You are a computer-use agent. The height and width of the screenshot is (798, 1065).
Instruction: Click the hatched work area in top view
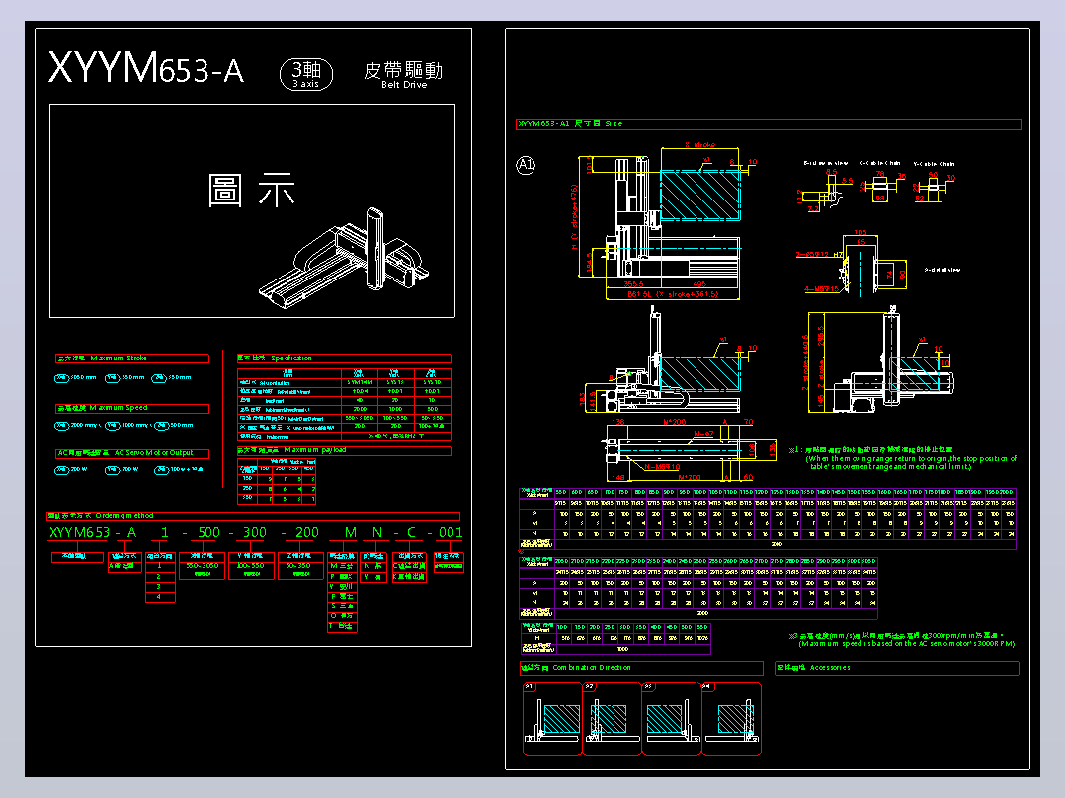click(x=700, y=196)
